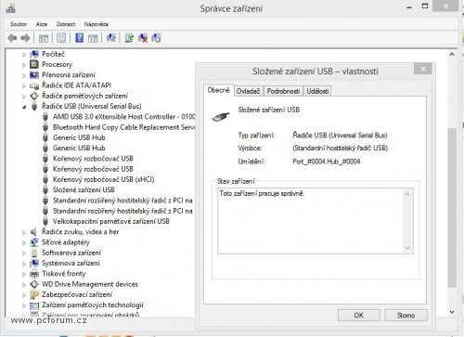Image resolution: width=464 pixels, height=337 pixels.
Task: Collapse the Řadiče USB node
Action: 24,107
